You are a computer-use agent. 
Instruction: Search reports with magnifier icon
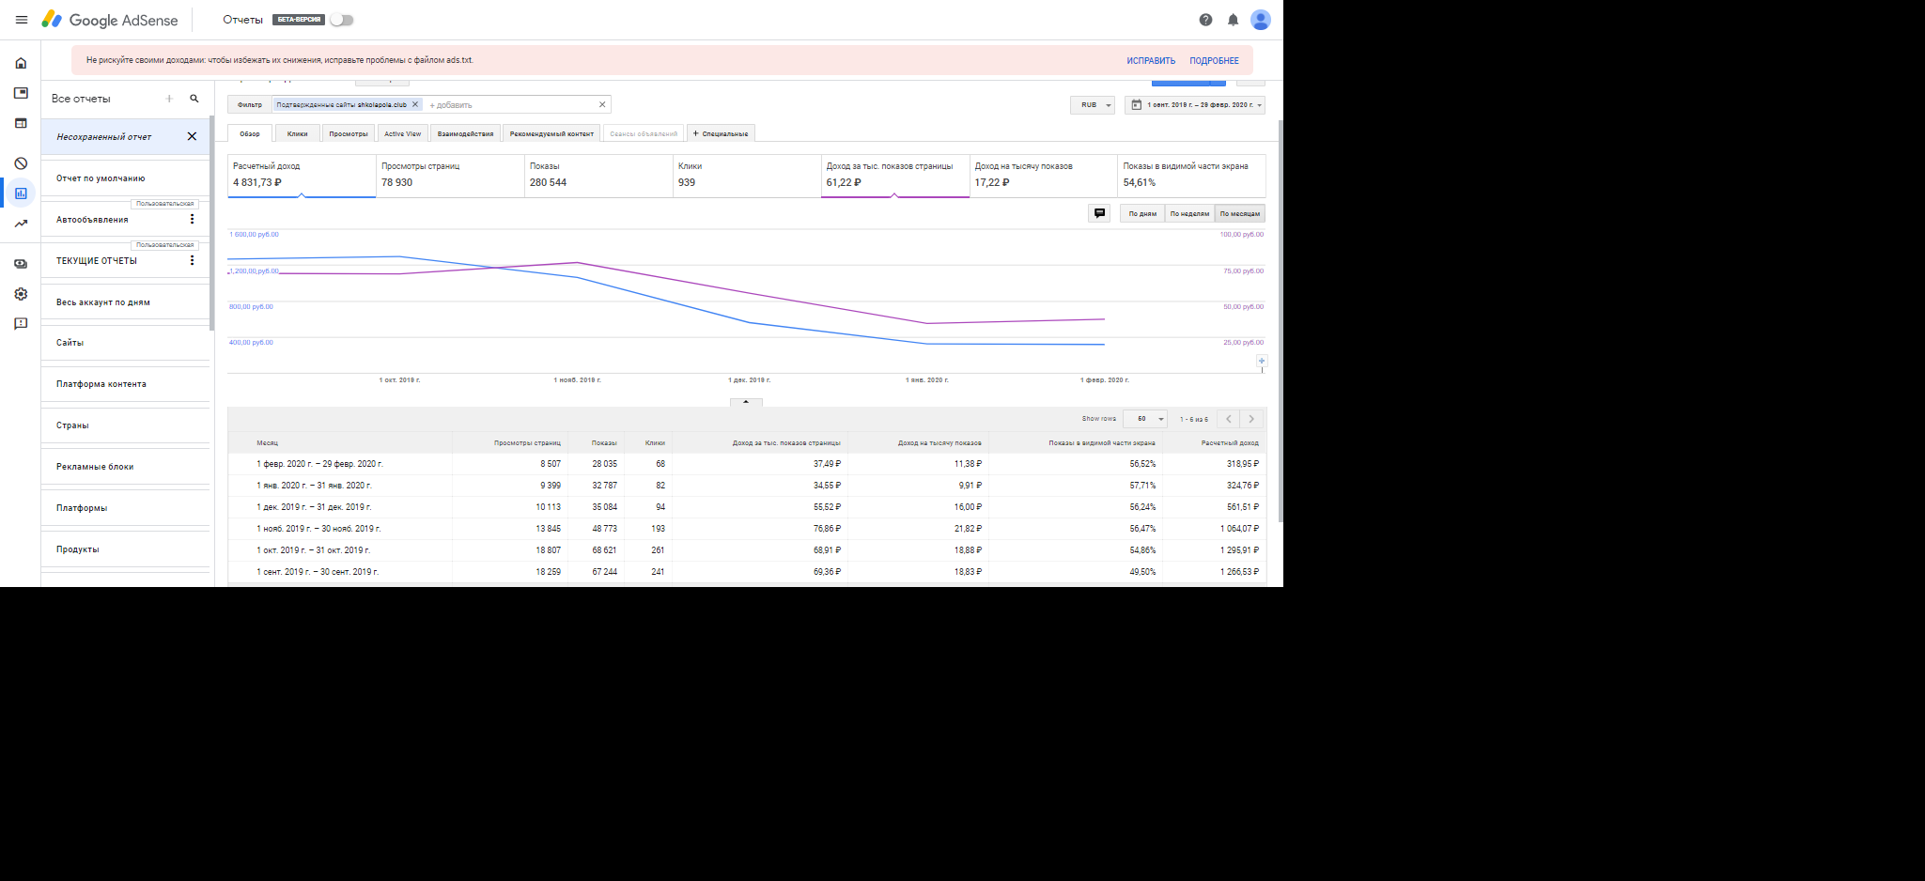[194, 99]
